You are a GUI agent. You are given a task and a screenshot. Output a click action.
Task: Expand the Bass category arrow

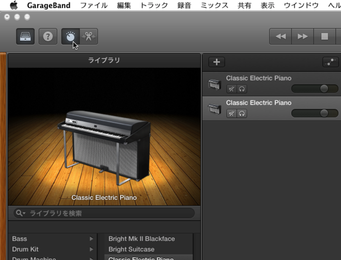(x=92, y=239)
